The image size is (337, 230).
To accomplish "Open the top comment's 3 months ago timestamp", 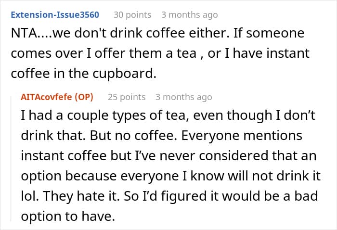I will 190,15.
